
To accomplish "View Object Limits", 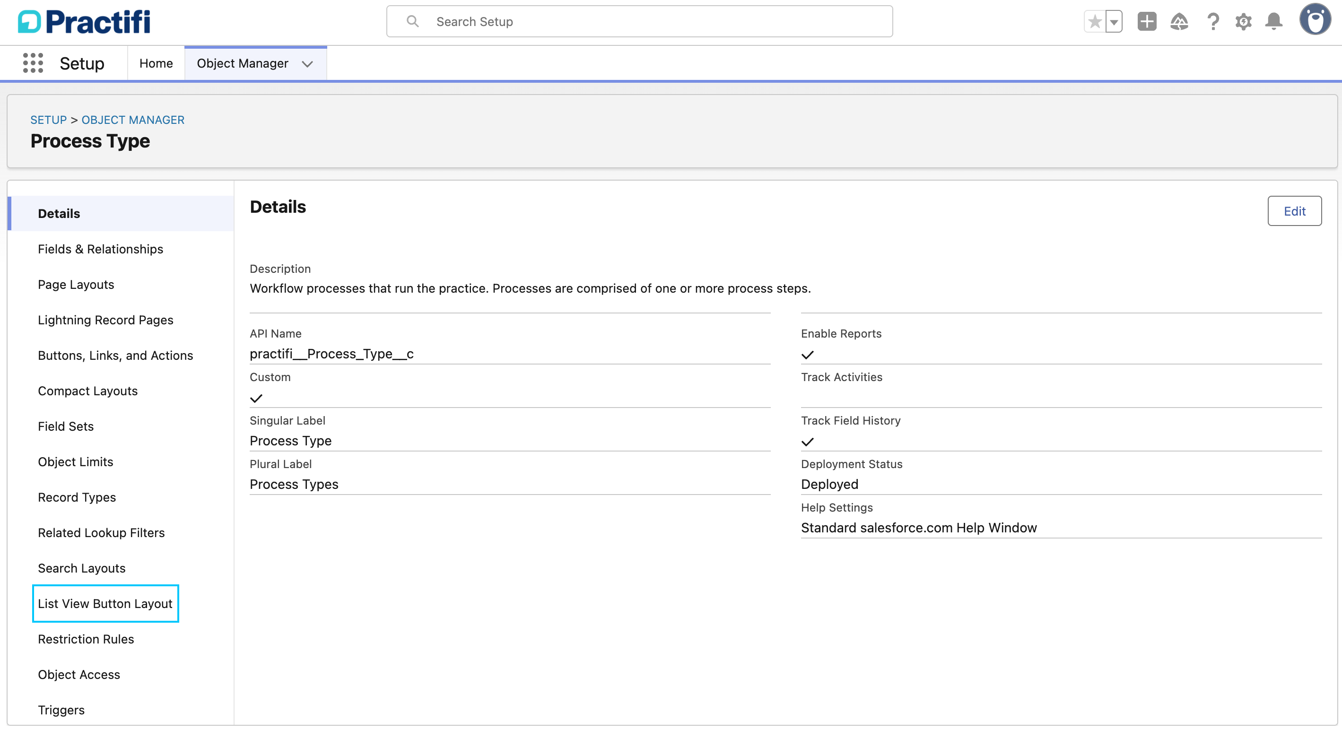I will (76, 461).
